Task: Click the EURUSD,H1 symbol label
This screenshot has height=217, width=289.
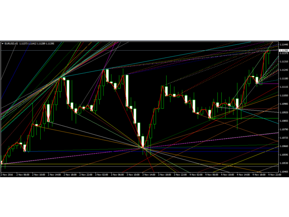Action: 11,44
